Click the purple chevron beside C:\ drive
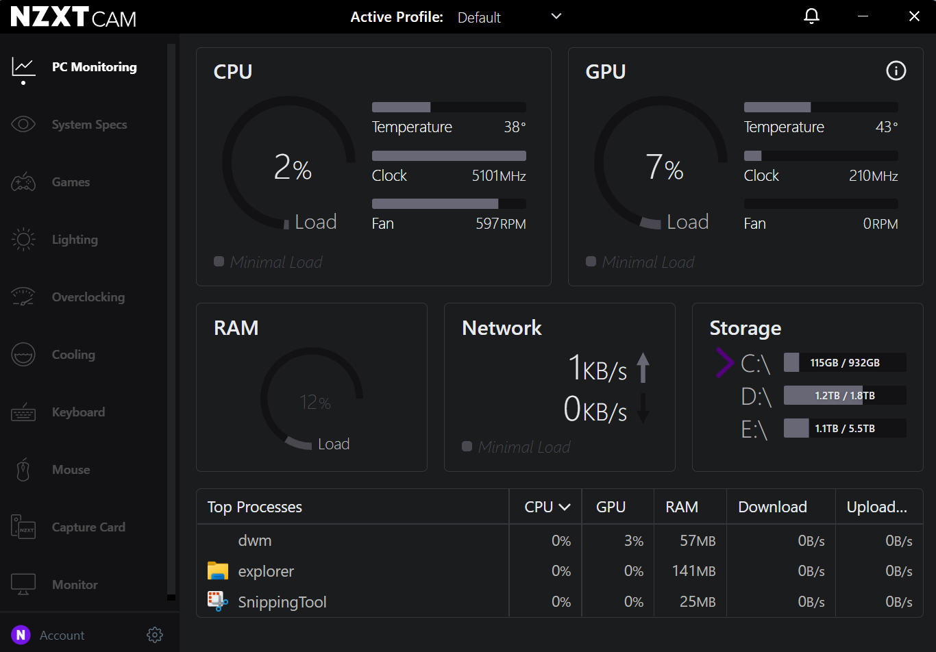The width and height of the screenshot is (936, 652). pyautogui.click(x=724, y=363)
